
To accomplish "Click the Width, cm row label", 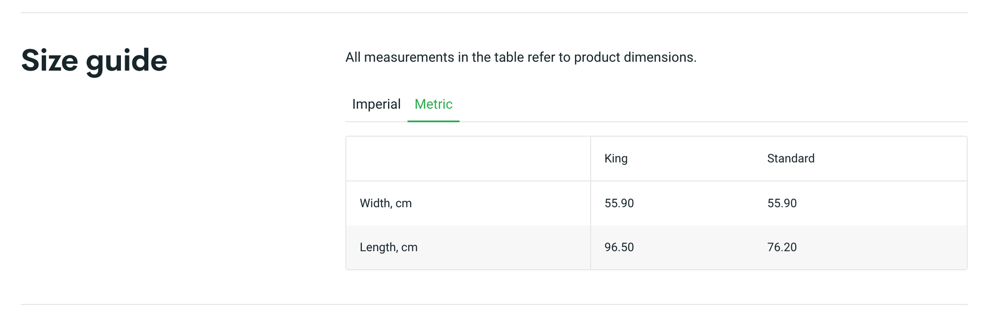I will tap(386, 204).
